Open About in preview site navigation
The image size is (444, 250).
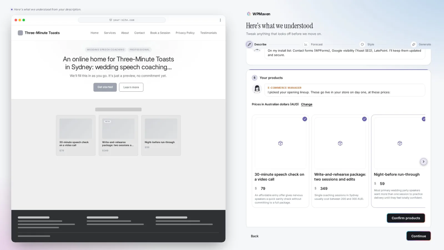[125, 33]
